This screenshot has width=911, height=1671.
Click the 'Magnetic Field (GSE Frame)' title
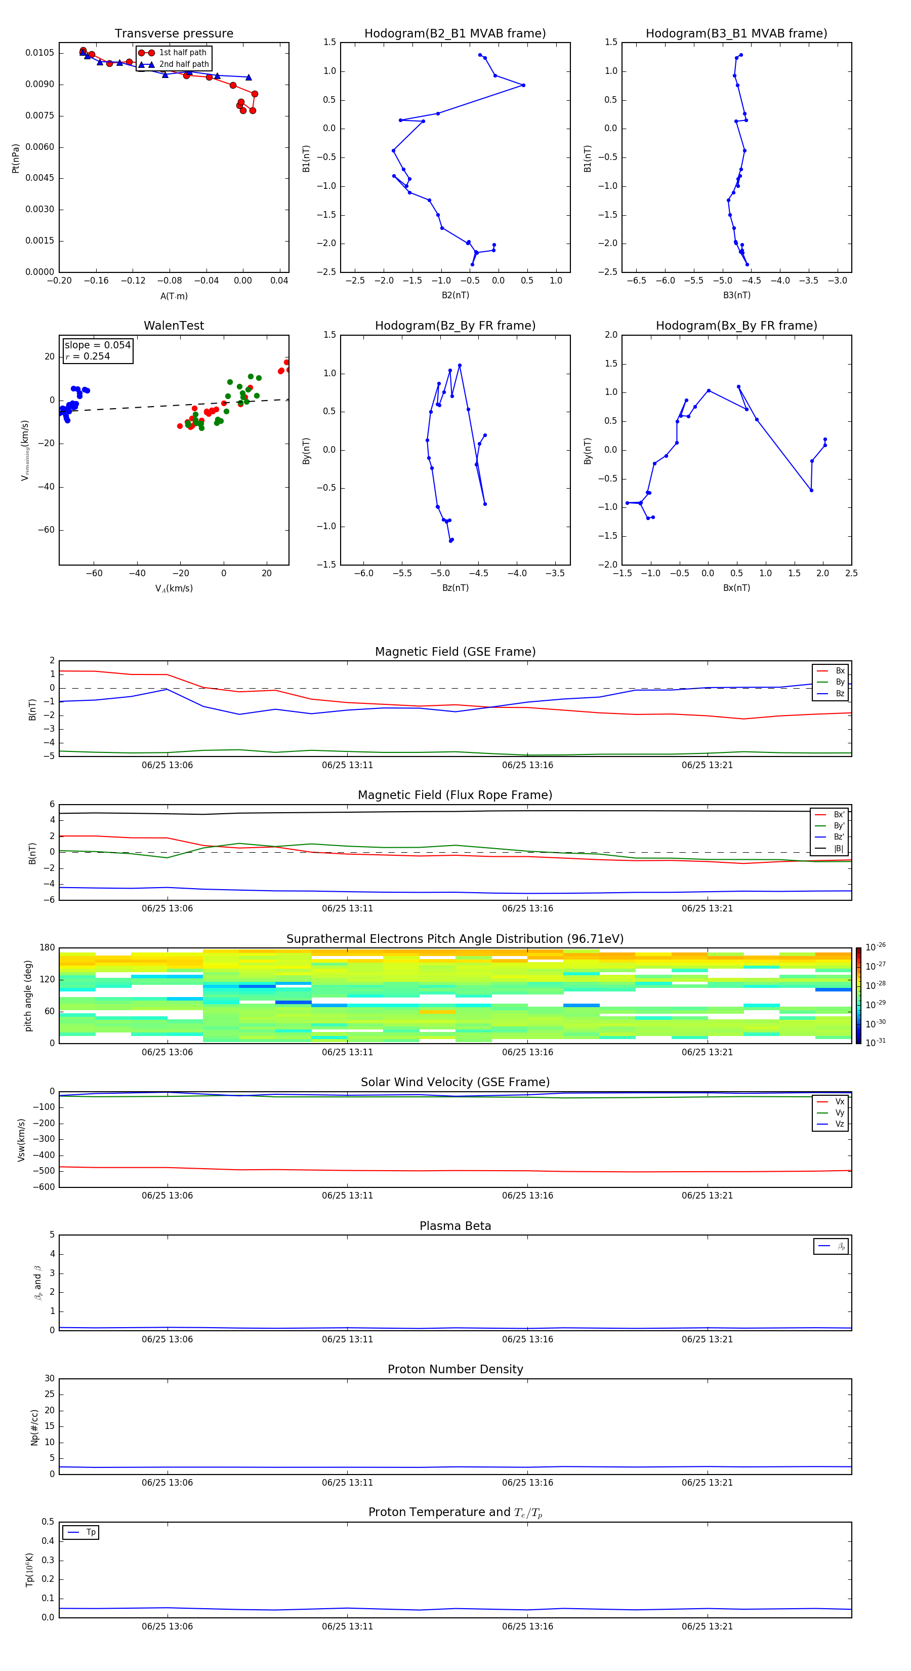pyautogui.click(x=455, y=652)
